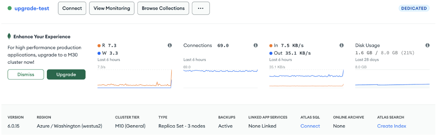Click the info icon next to Disk Usage

click(427, 46)
